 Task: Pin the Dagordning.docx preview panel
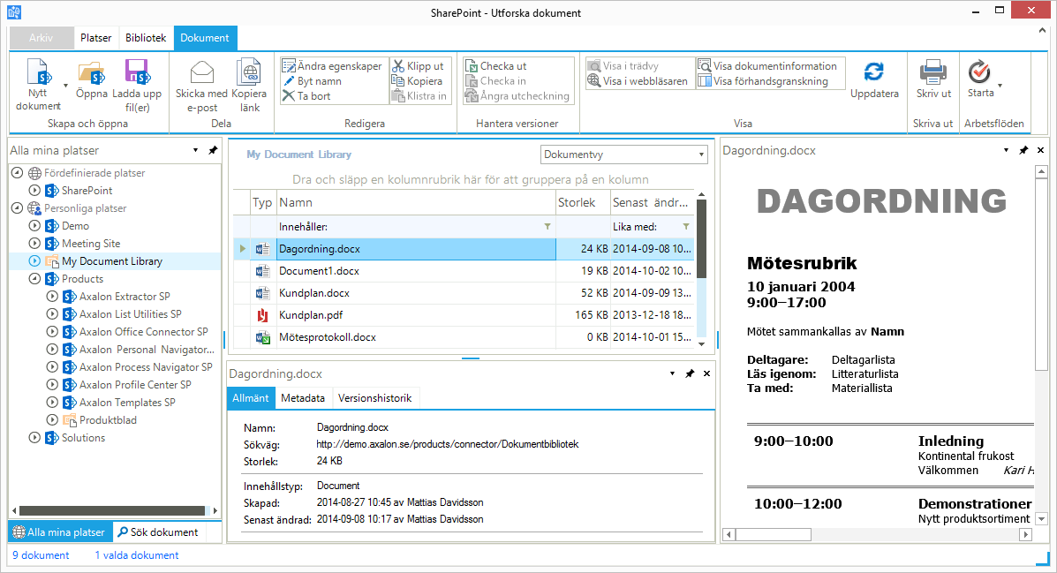click(x=1023, y=150)
